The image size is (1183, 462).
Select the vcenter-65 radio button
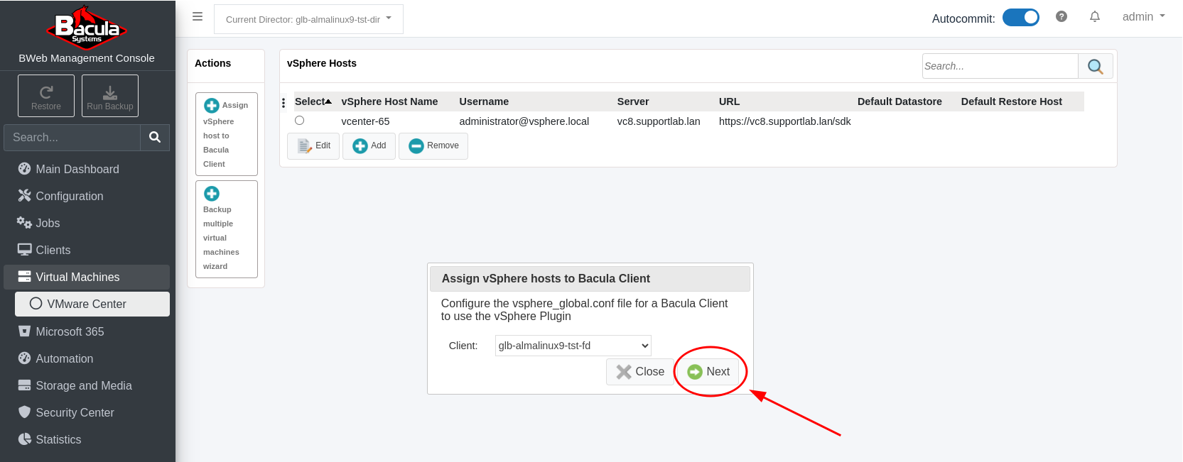(x=300, y=121)
